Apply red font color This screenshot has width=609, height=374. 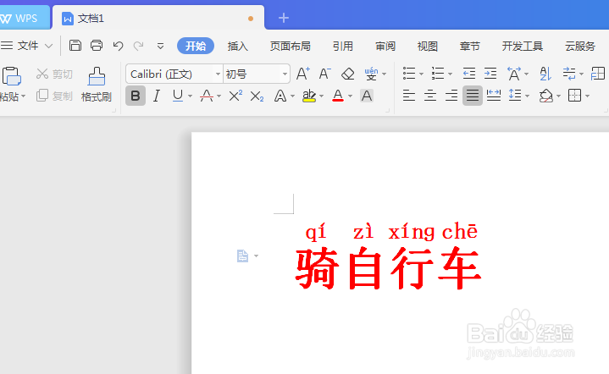(x=338, y=96)
